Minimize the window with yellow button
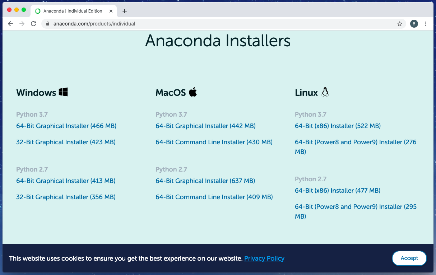The width and height of the screenshot is (436, 275). [x=17, y=10]
